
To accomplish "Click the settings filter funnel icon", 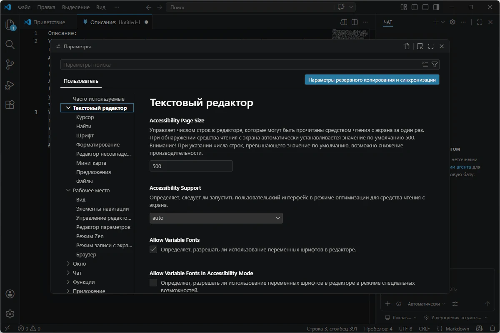I will click(435, 65).
